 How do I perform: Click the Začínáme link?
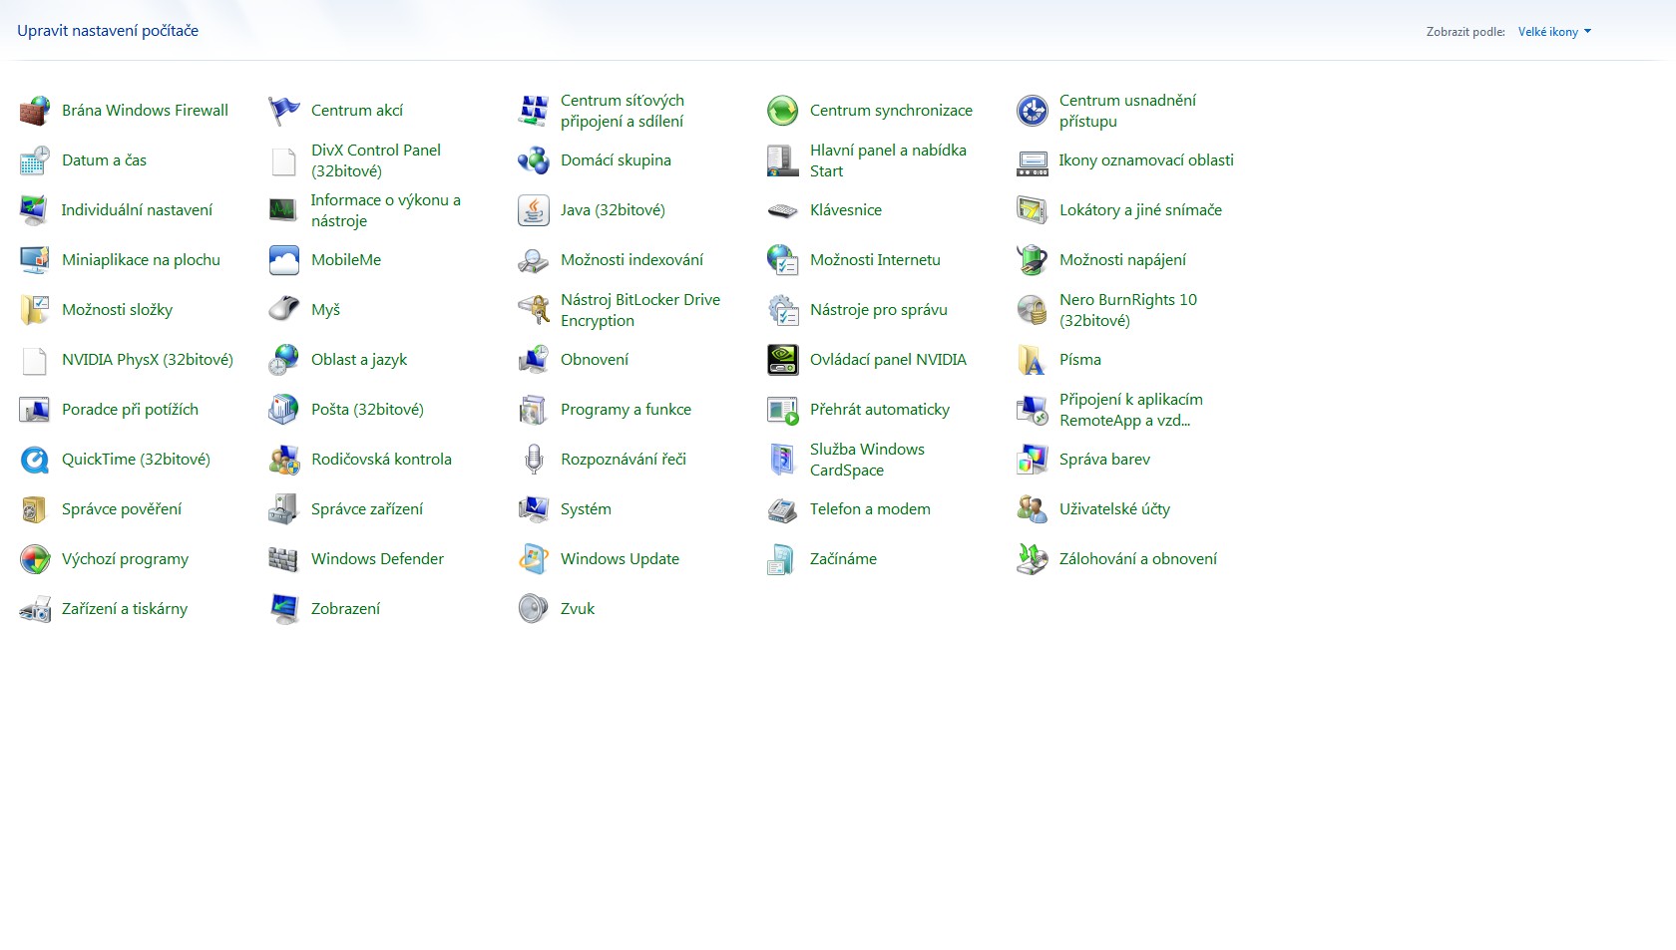pyautogui.click(x=843, y=559)
